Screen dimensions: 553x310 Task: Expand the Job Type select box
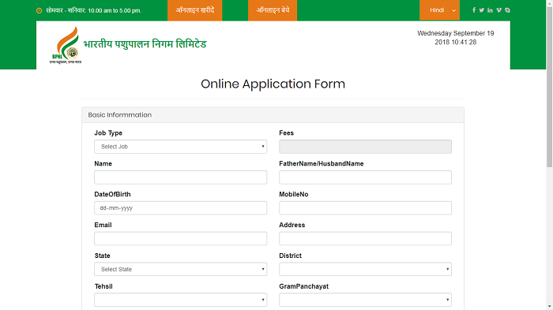(181, 147)
